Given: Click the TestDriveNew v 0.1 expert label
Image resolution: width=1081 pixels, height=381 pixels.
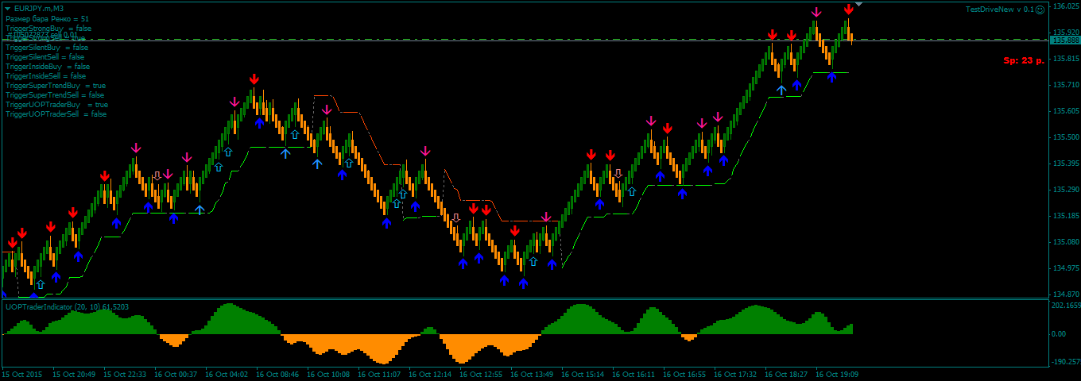Looking at the screenshot, I should (x=999, y=10).
